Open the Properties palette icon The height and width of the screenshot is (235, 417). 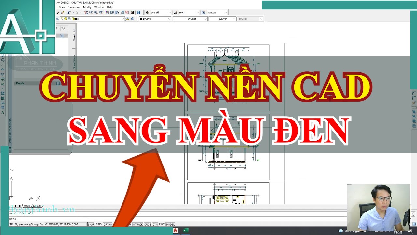(x=107, y=13)
